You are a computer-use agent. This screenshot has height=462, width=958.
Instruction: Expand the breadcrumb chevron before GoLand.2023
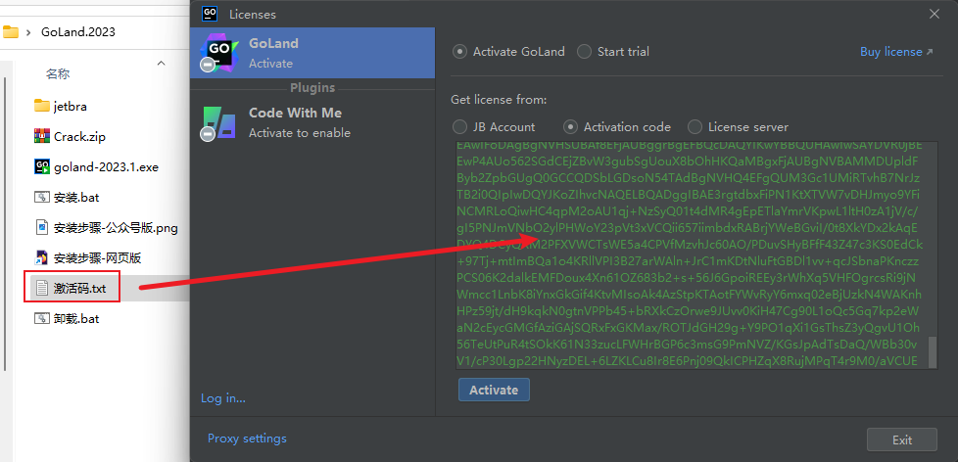point(28,32)
